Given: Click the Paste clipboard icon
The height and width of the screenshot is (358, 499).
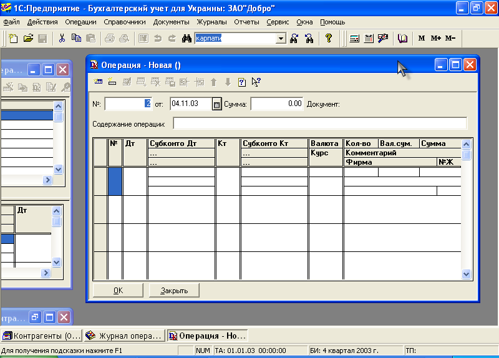Looking at the screenshot, I should pyautogui.click(x=90, y=39).
